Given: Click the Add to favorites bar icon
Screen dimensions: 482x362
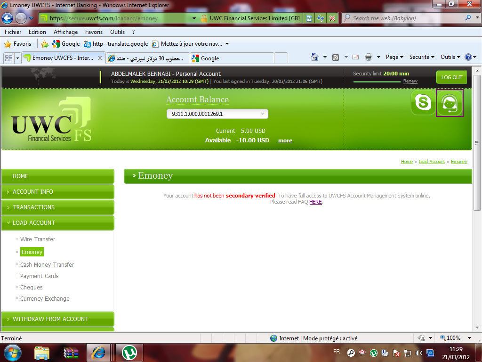Looking at the screenshot, I should point(45,44).
